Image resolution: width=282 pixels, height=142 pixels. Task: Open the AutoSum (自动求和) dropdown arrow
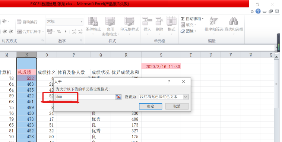click(203, 19)
